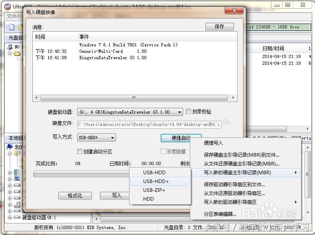Click the message list scroll right arrow

point(233,98)
